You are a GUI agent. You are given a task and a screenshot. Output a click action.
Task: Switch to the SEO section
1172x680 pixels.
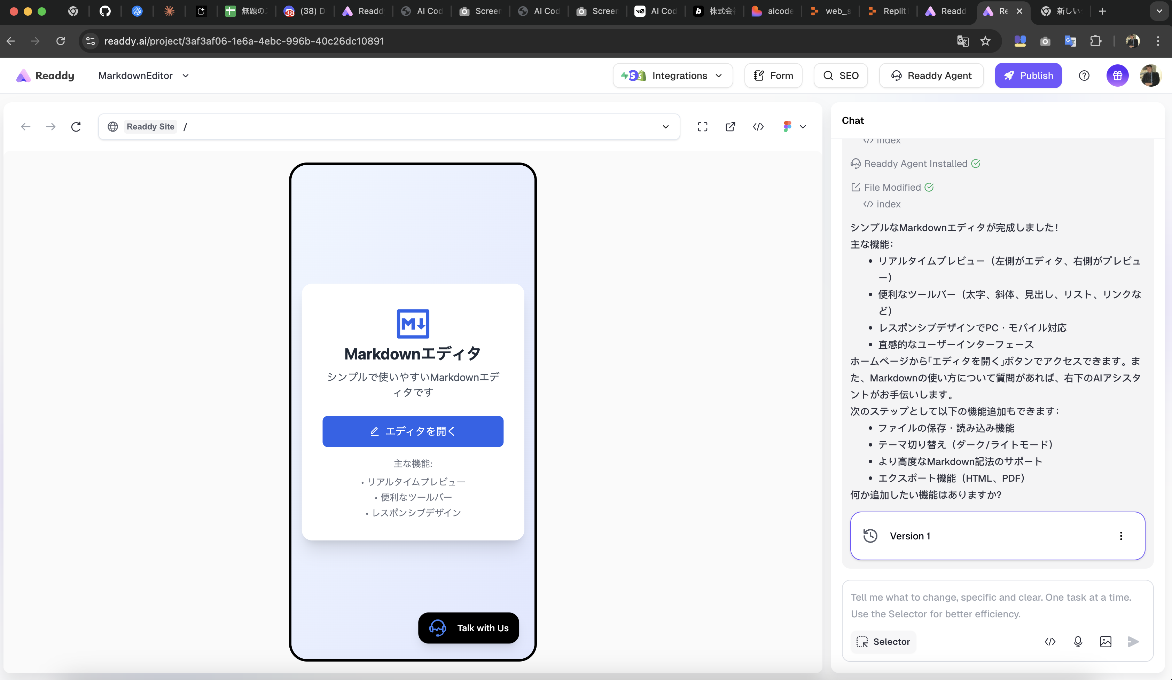click(841, 75)
